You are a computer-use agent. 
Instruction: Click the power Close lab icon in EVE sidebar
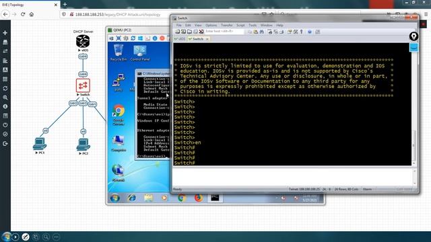[5, 125]
